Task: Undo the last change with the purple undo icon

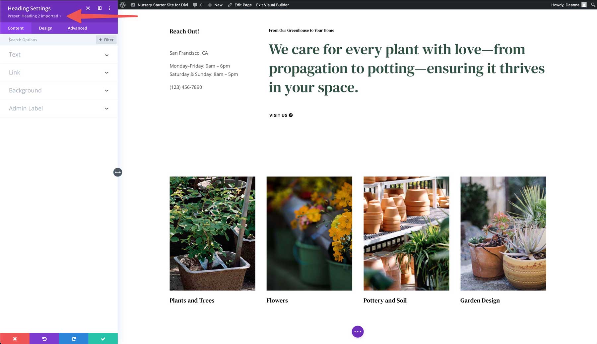Action: tap(44, 338)
